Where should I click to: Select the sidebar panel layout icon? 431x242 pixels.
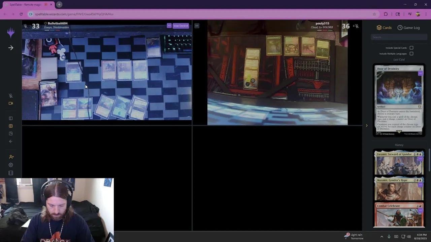pos(11,118)
